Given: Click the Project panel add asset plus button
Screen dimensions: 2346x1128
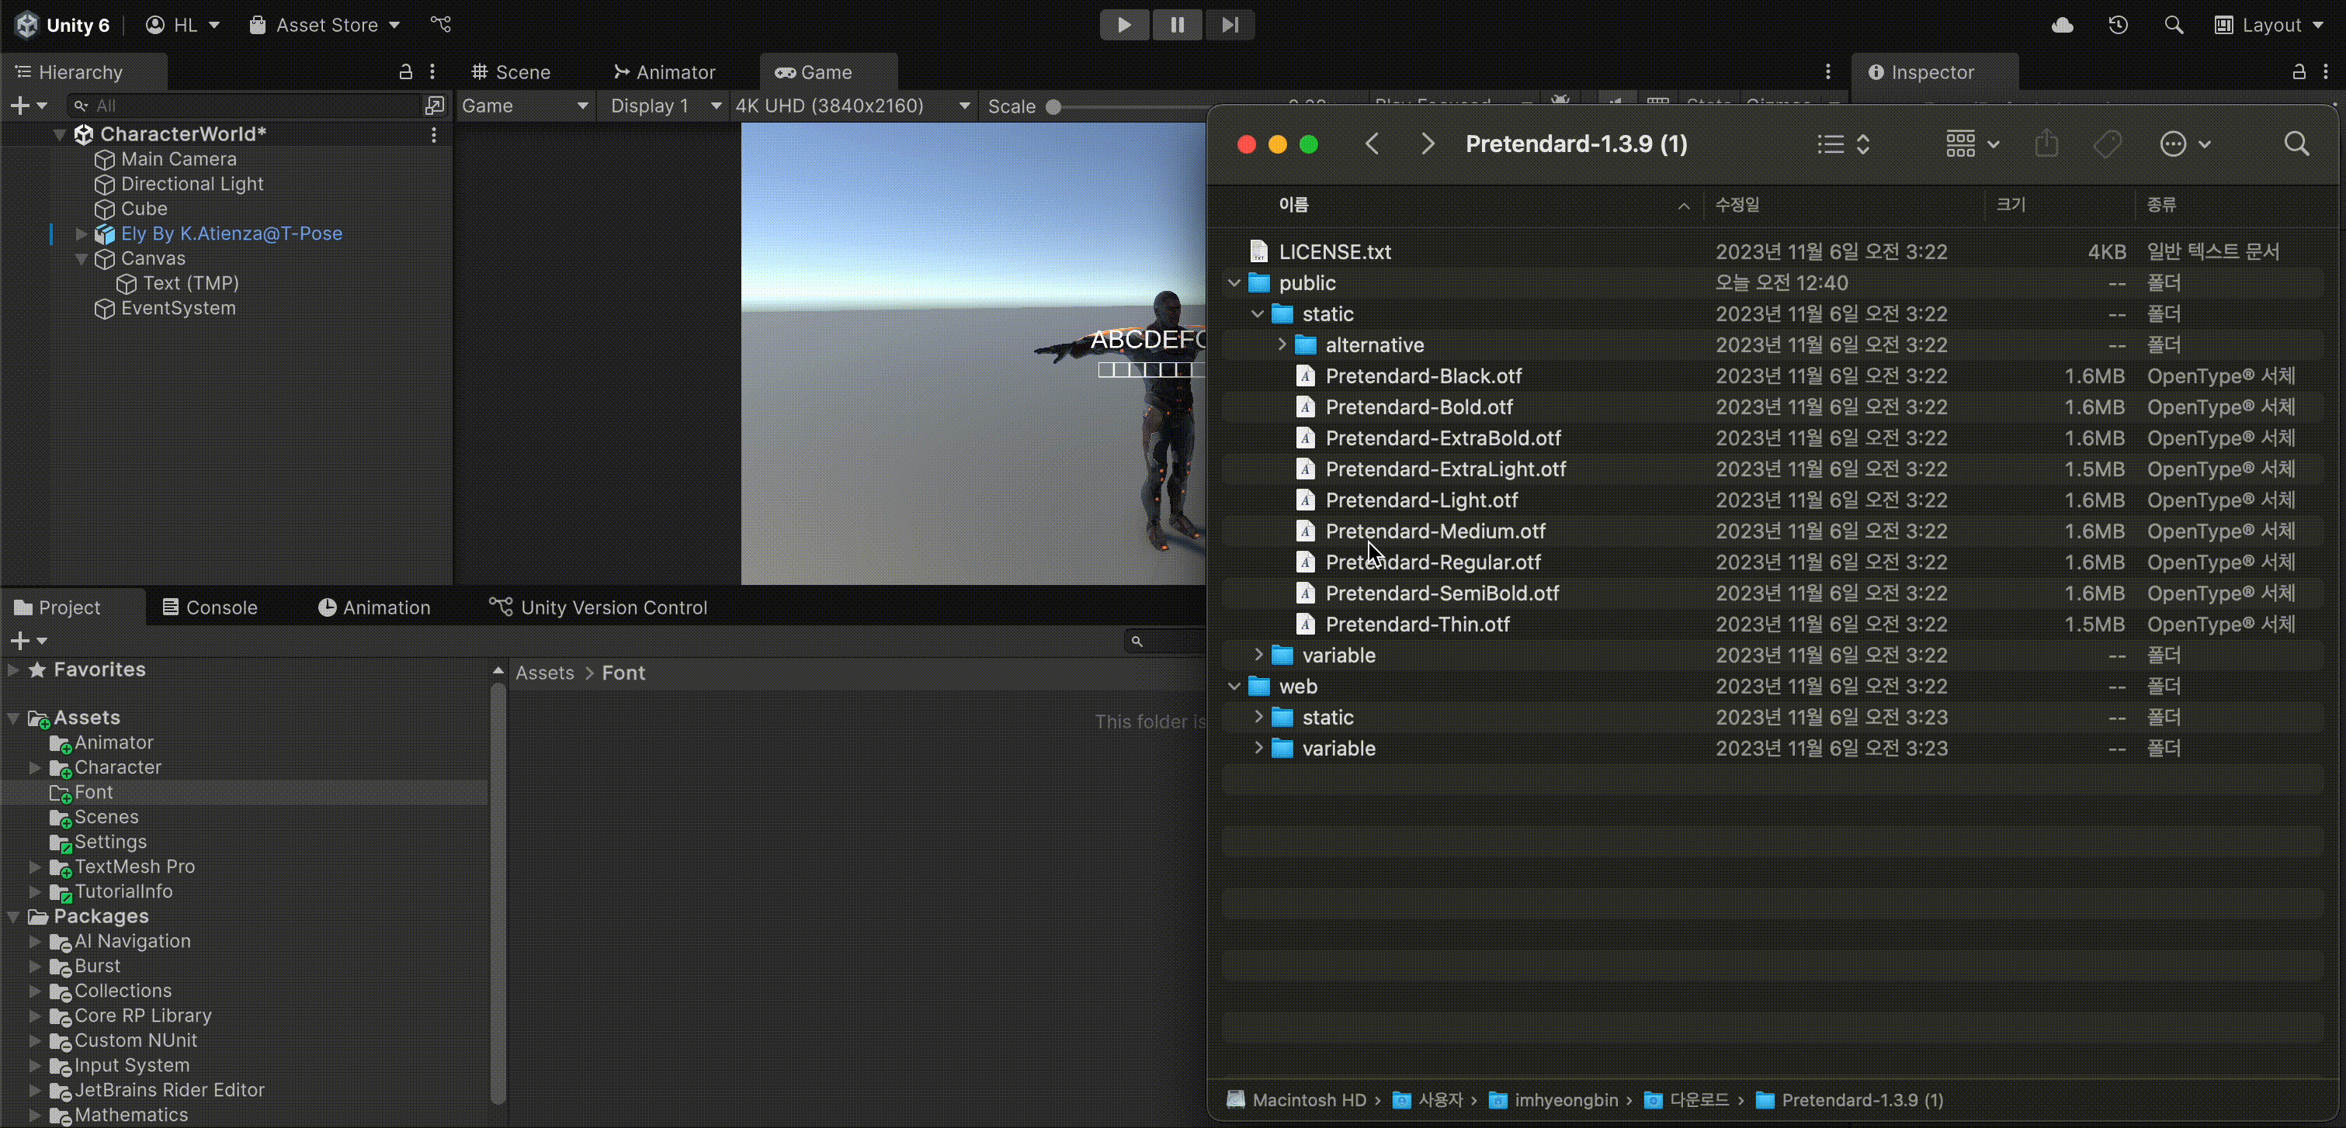Looking at the screenshot, I should click(x=27, y=641).
